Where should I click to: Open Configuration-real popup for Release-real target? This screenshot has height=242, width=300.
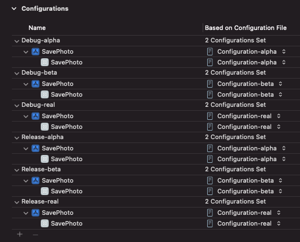pos(278,223)
